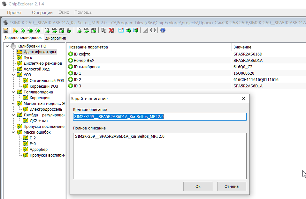Click the blue info icon in toolbar
Screen dimensions: 306x199
click(163, 30)
